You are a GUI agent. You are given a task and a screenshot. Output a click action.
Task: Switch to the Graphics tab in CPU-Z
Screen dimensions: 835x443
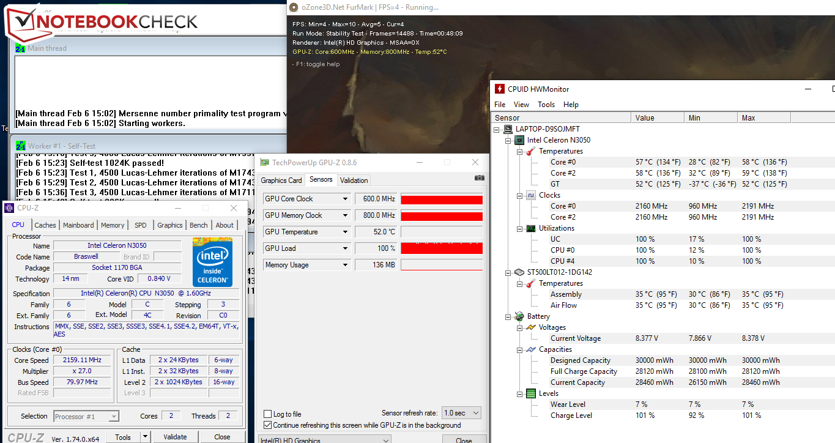pos(170,225)
